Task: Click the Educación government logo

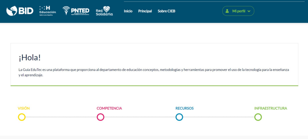Action: [48, 11]
